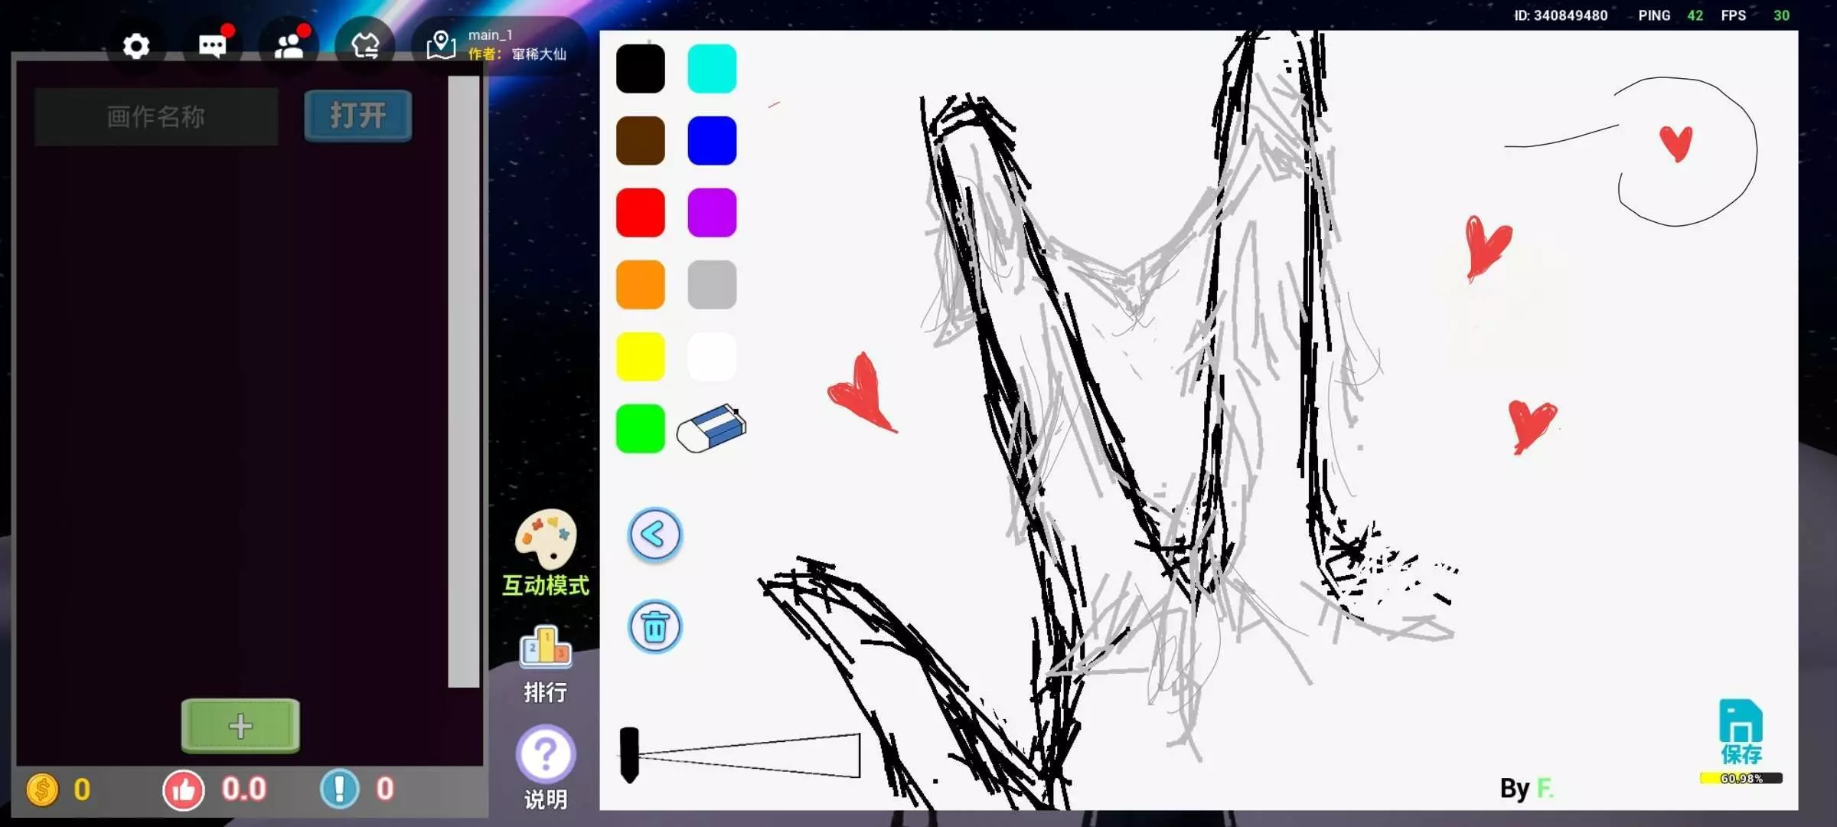Click the outfit change icon
The width and height of the screenshot is (1837, 827).
pos(365,47)
